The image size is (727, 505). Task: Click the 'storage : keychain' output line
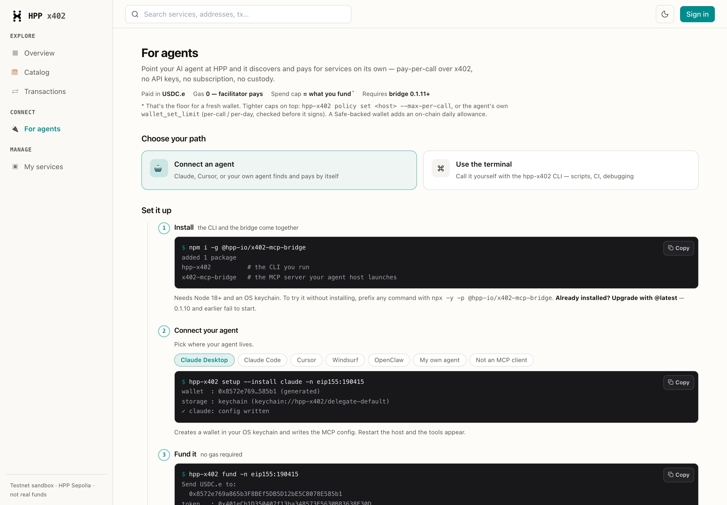(285, 401)
